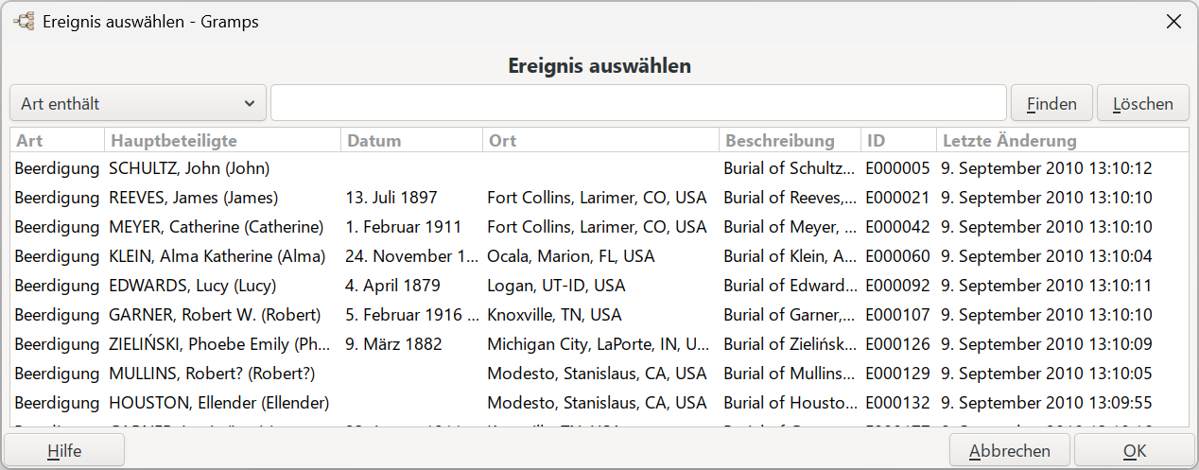The width and height of the screenshot is (1199, 470).
Task: Click Modesto place in MULLINS row
Action: tap(597, 374)
